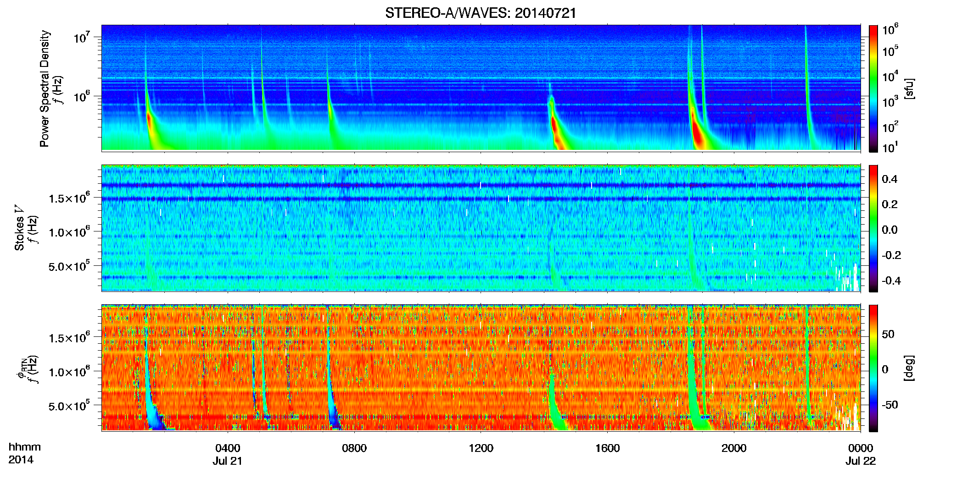Click the '0000' time axis label
This screenshot has width=962, height=495.
tap(861, 448)
